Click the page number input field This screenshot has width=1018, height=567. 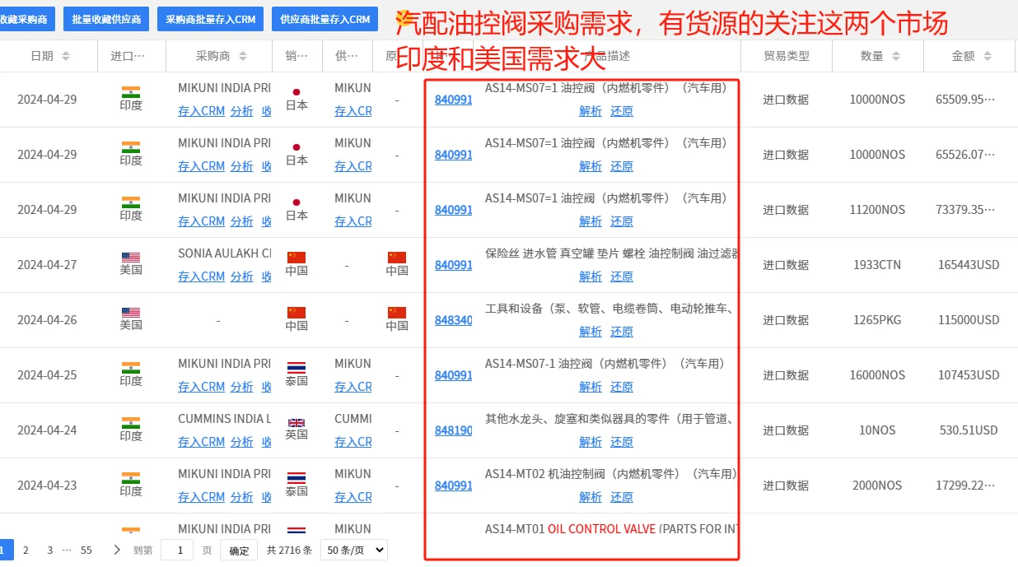[177, 550]
